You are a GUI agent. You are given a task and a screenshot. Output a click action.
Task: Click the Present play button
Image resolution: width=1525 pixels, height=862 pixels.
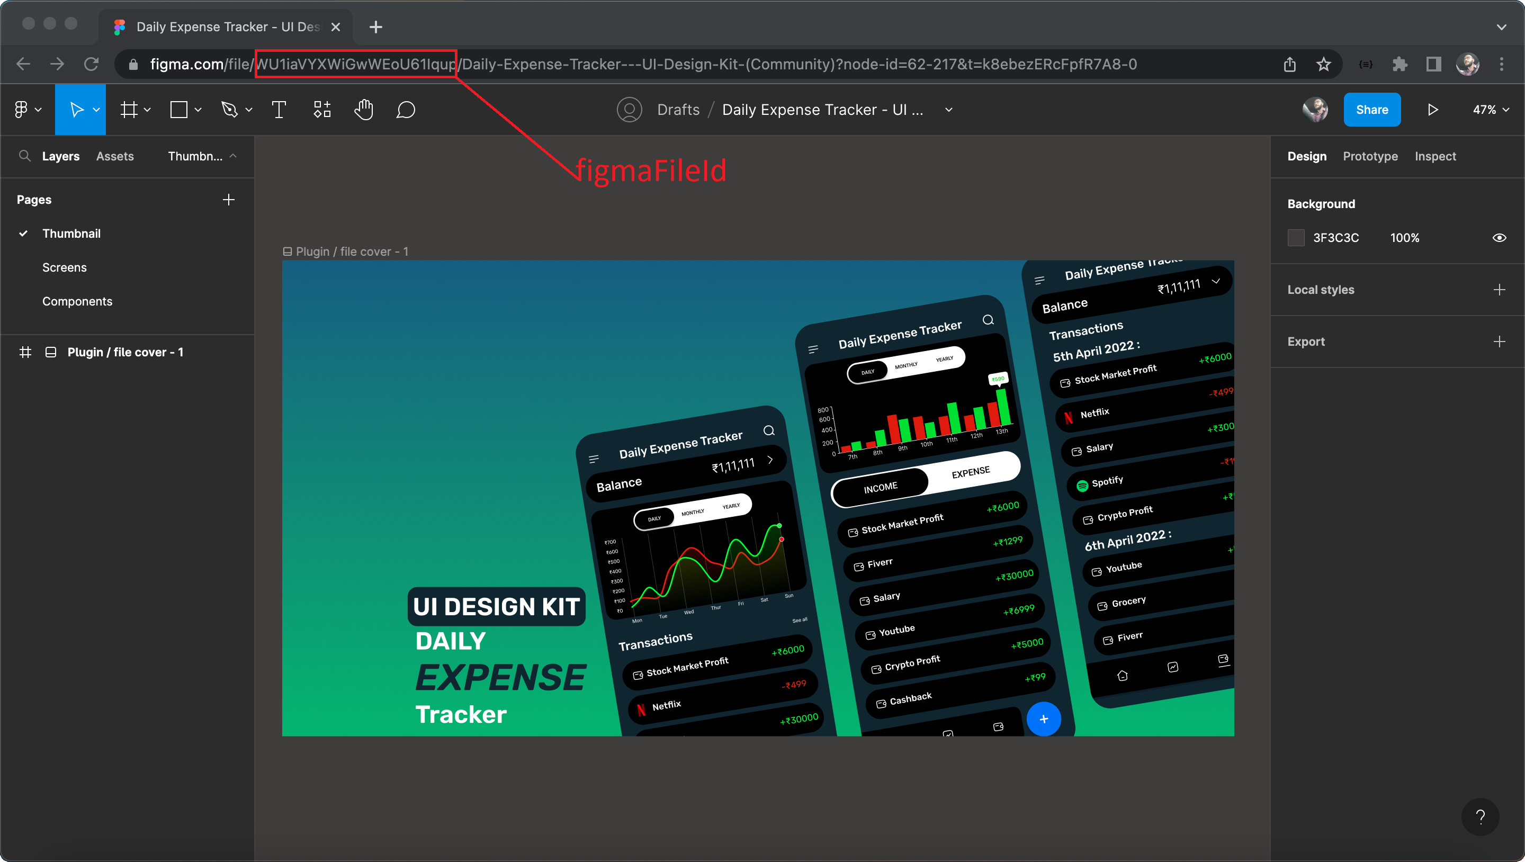point(1433,110)
